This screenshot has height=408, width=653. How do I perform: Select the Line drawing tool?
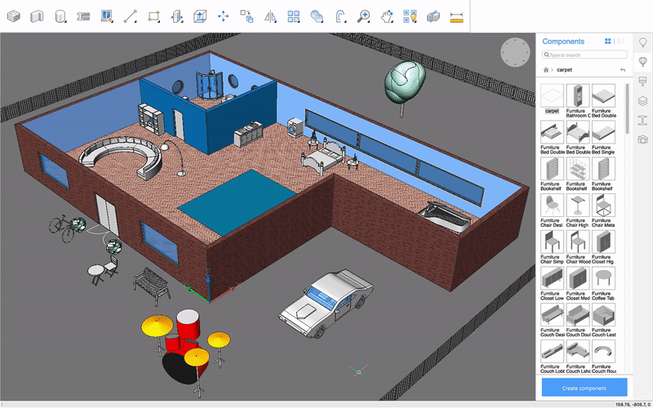(131, 16)
